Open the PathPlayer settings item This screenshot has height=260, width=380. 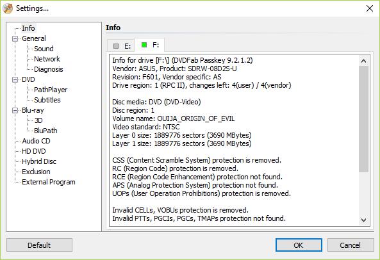[51, 90]
